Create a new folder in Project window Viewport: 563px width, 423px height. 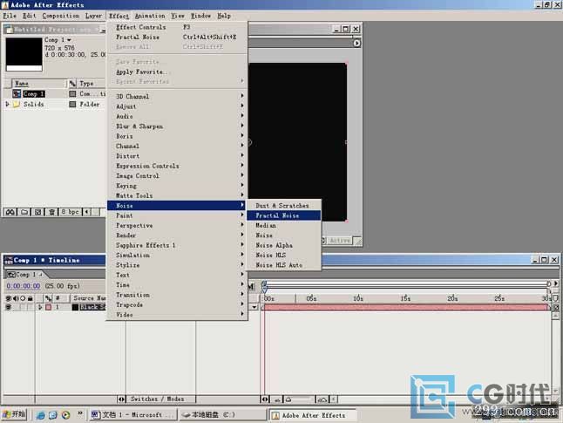(24, 212)
